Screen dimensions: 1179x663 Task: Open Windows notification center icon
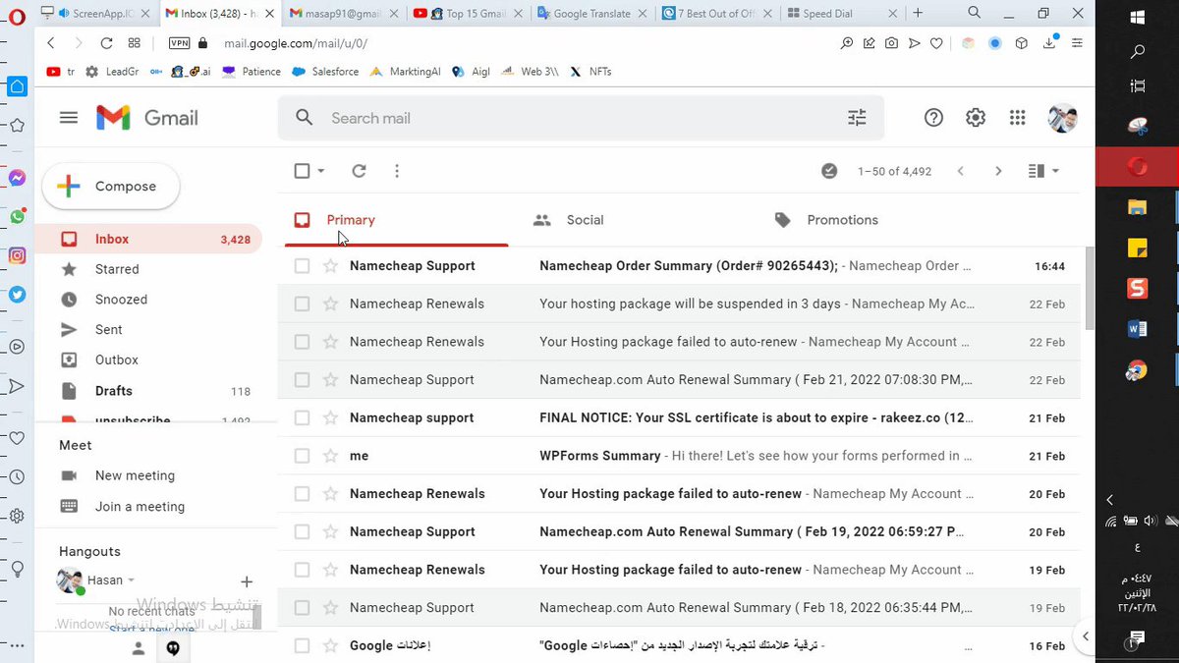1137,639
